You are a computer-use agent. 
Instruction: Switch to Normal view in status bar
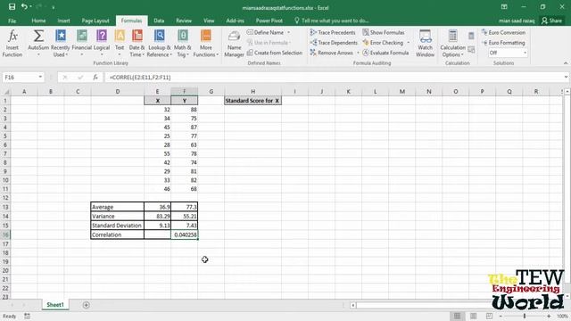457,316
